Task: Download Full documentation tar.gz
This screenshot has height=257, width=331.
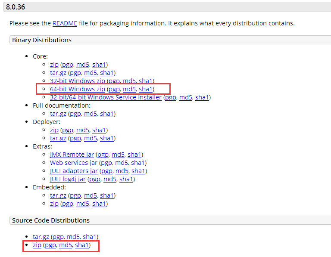Action: point(58,114)
